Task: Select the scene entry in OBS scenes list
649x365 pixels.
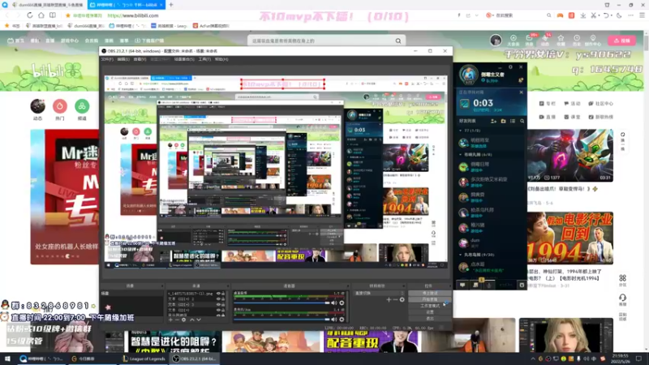Action: 131,293
